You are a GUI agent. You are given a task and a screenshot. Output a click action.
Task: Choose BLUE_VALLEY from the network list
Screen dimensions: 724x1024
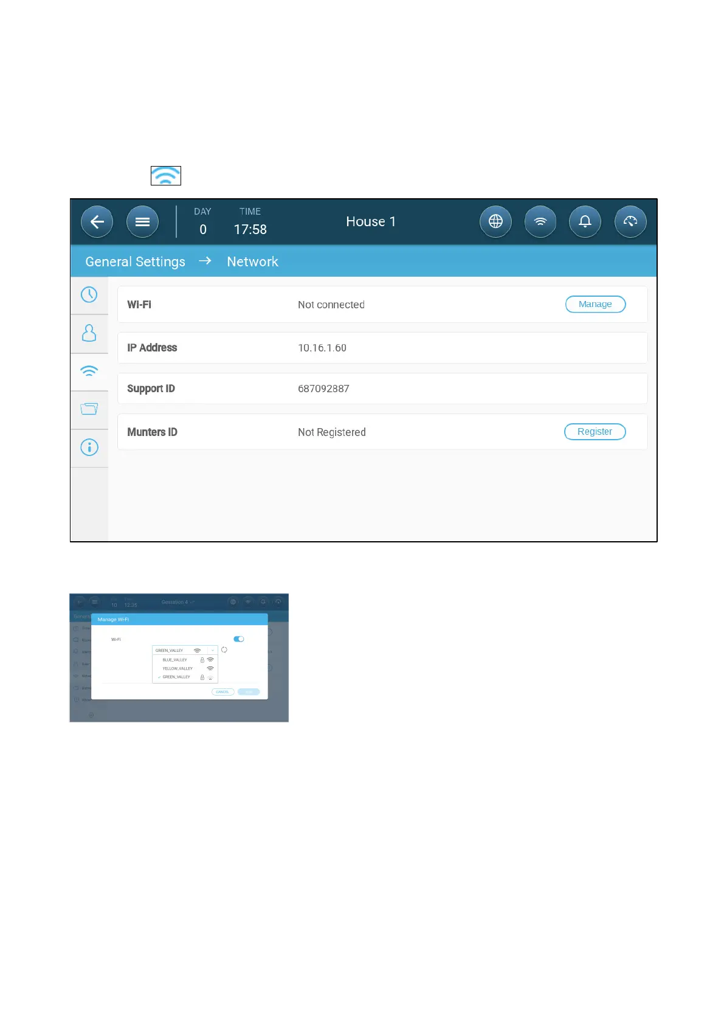tap(185, 660)
